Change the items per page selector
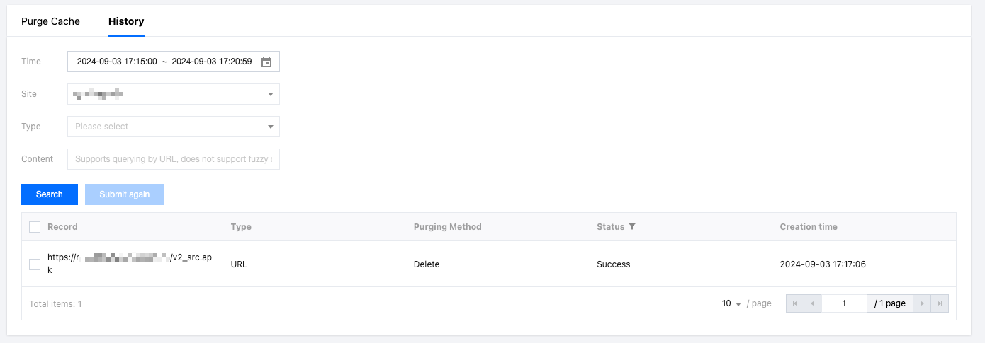This screenshot has width=985, height=343. pyautogui.click(x=731, y=303)
